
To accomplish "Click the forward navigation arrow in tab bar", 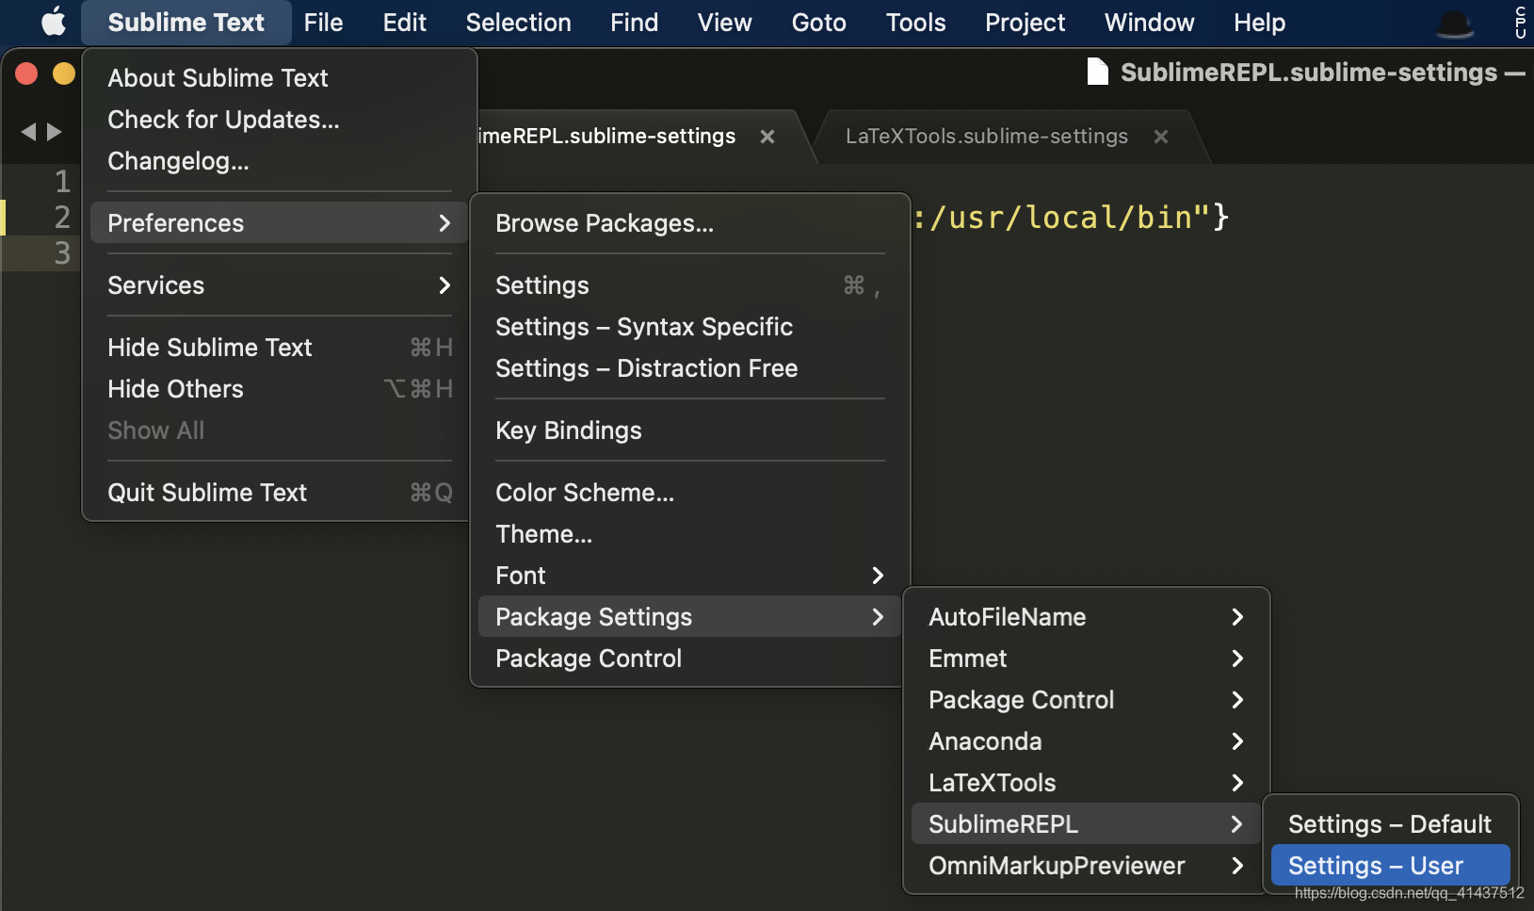I will coord(55,132).
